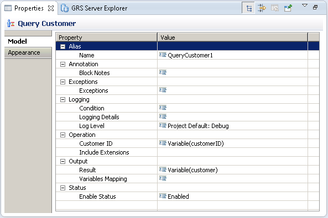Open the Properties view menu arrow
The height and width of the screenshot is (218, 328).
pyautogui.click(x=305, y=6)
